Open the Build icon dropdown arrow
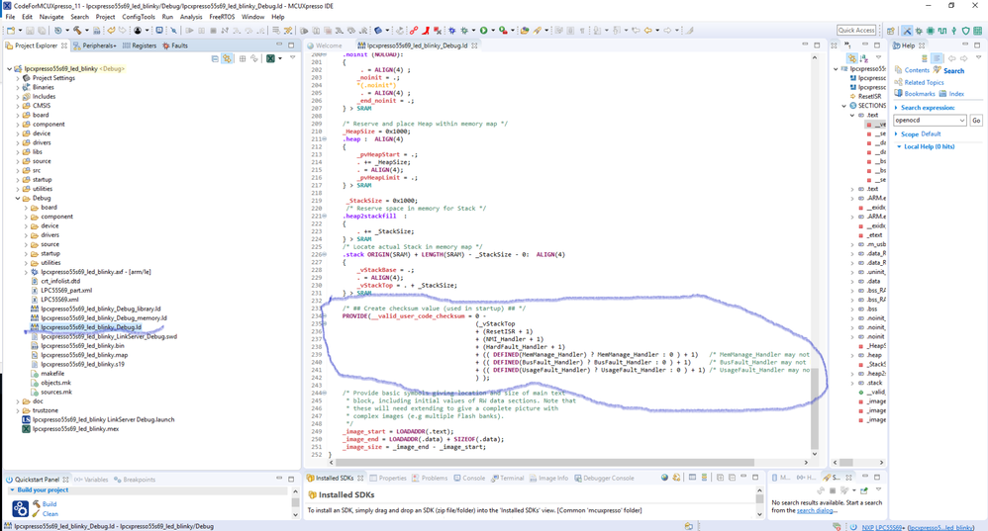 87,31
